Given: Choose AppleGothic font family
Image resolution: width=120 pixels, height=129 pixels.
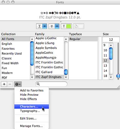Looking at the screenshot, I should (x=49, y=53).
